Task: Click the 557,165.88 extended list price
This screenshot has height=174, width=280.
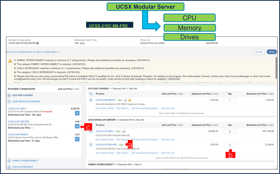Action: [x=268, y=131]
